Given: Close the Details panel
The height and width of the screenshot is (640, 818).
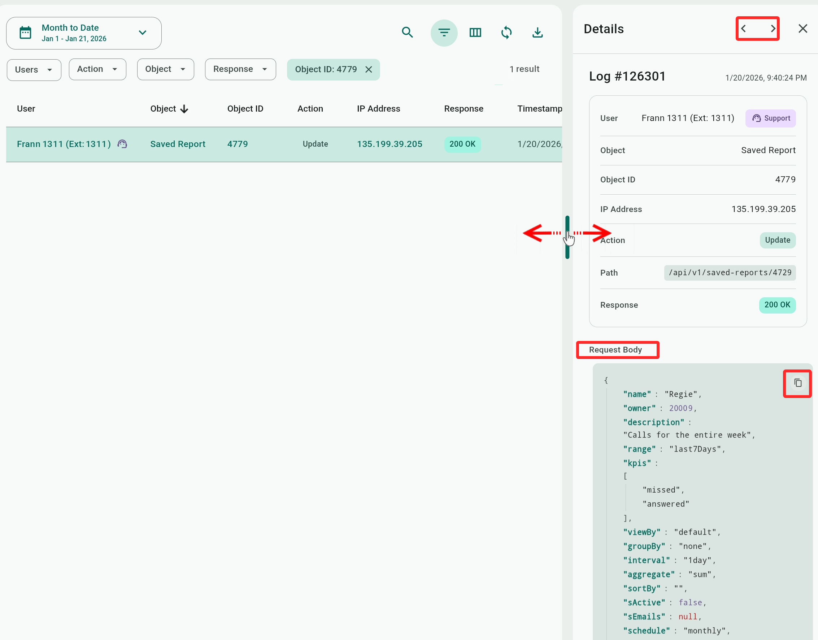Looking at the screenshot, I should pos(802,29).
